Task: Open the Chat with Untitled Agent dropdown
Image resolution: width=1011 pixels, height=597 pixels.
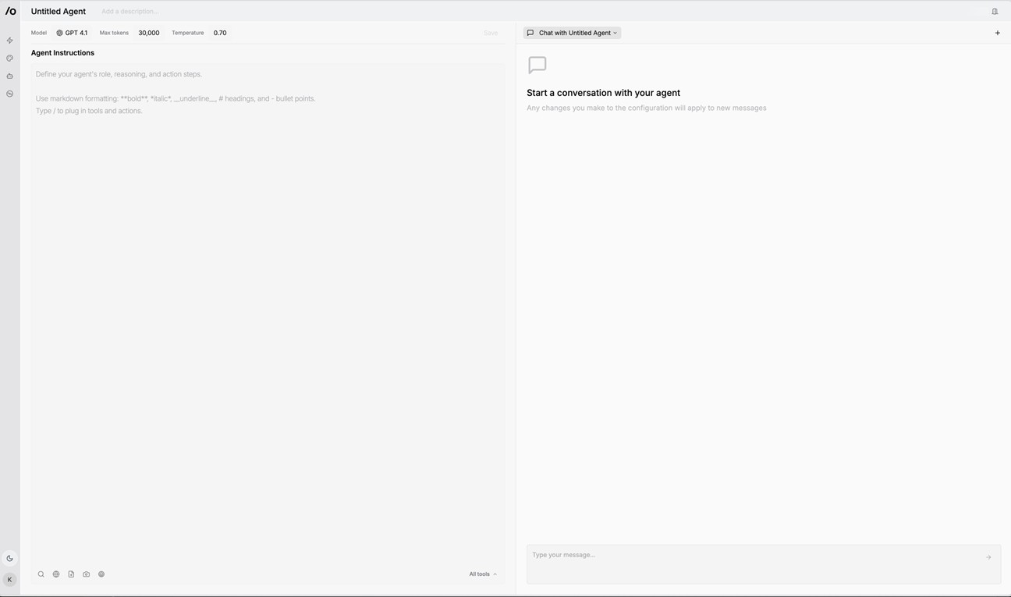Action: pyautogui.click(x=573, y=33)
